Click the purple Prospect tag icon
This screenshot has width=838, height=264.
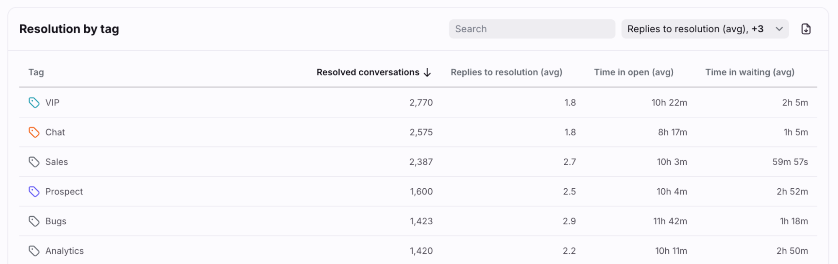[x=34, y=192]
